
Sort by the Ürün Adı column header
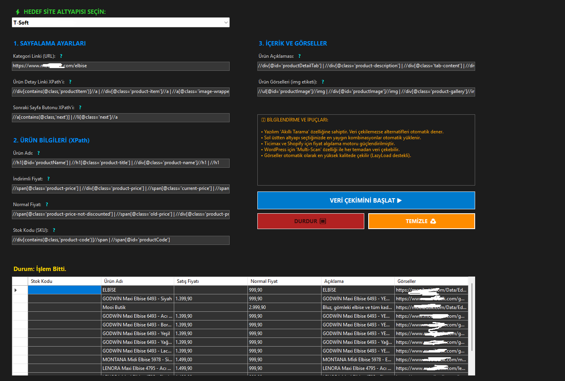point(137,281)
